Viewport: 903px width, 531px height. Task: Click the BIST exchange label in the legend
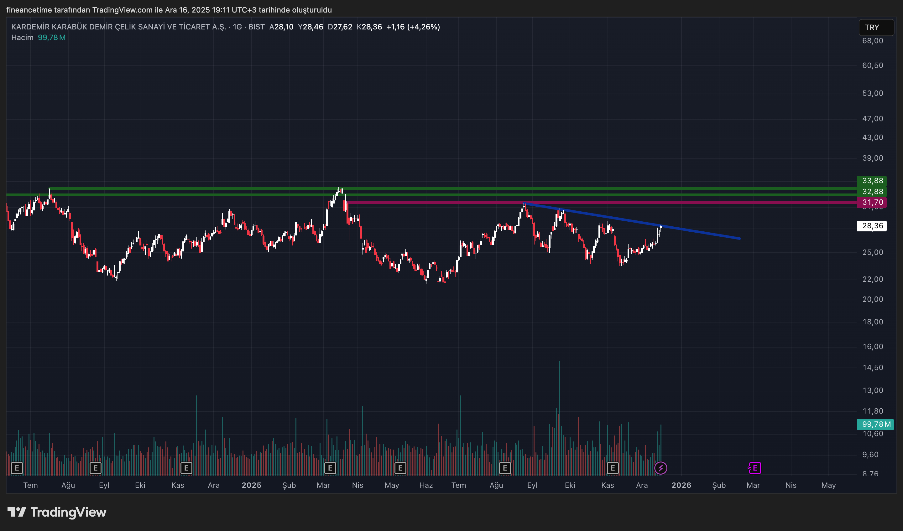(257, 27)
